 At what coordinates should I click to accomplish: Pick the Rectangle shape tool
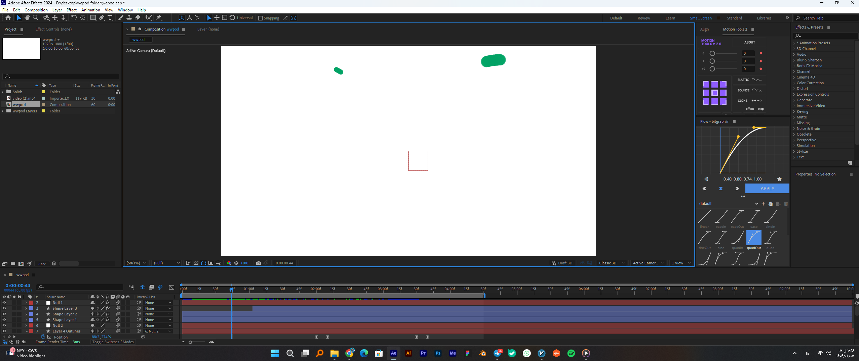tap(93, 18)
